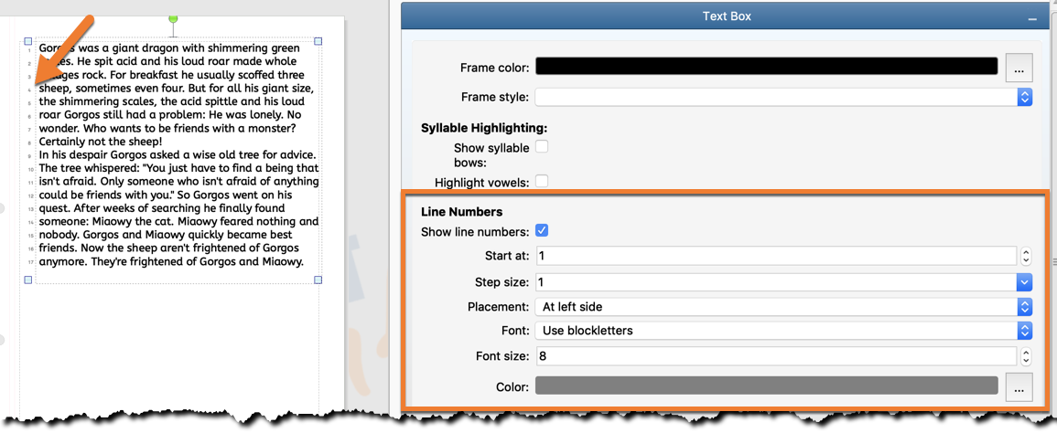Open the Font dropdown showing Use blockletters
1057x433 pixels.
(x=783, y=331)
